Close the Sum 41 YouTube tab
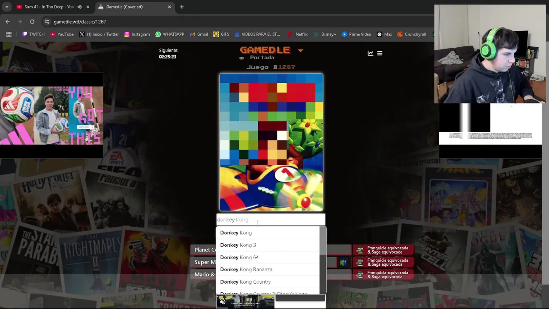 [x=88, y=7]
